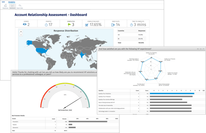Viewport: 206px width, 133px height.
Task: Click the 100.00% total responses value
Action: [141, 43]
